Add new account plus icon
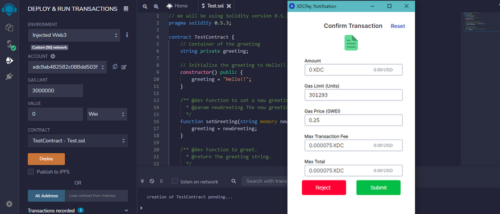 (x=53, y=56)
